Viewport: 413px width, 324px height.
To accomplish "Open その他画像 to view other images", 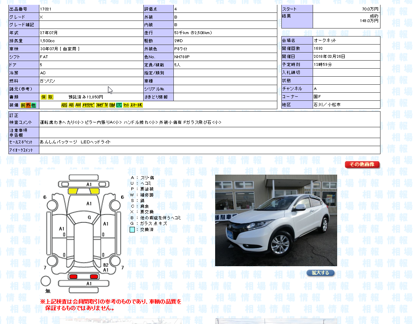I will coord(362,165).
